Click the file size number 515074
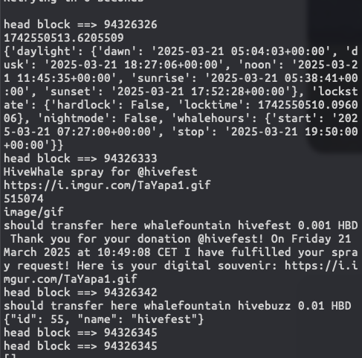Viewport: 362px width, 358px height. tap(24, 199)
